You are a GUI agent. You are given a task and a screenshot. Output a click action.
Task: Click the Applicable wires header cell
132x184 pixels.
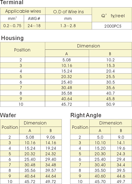point(23,11)
